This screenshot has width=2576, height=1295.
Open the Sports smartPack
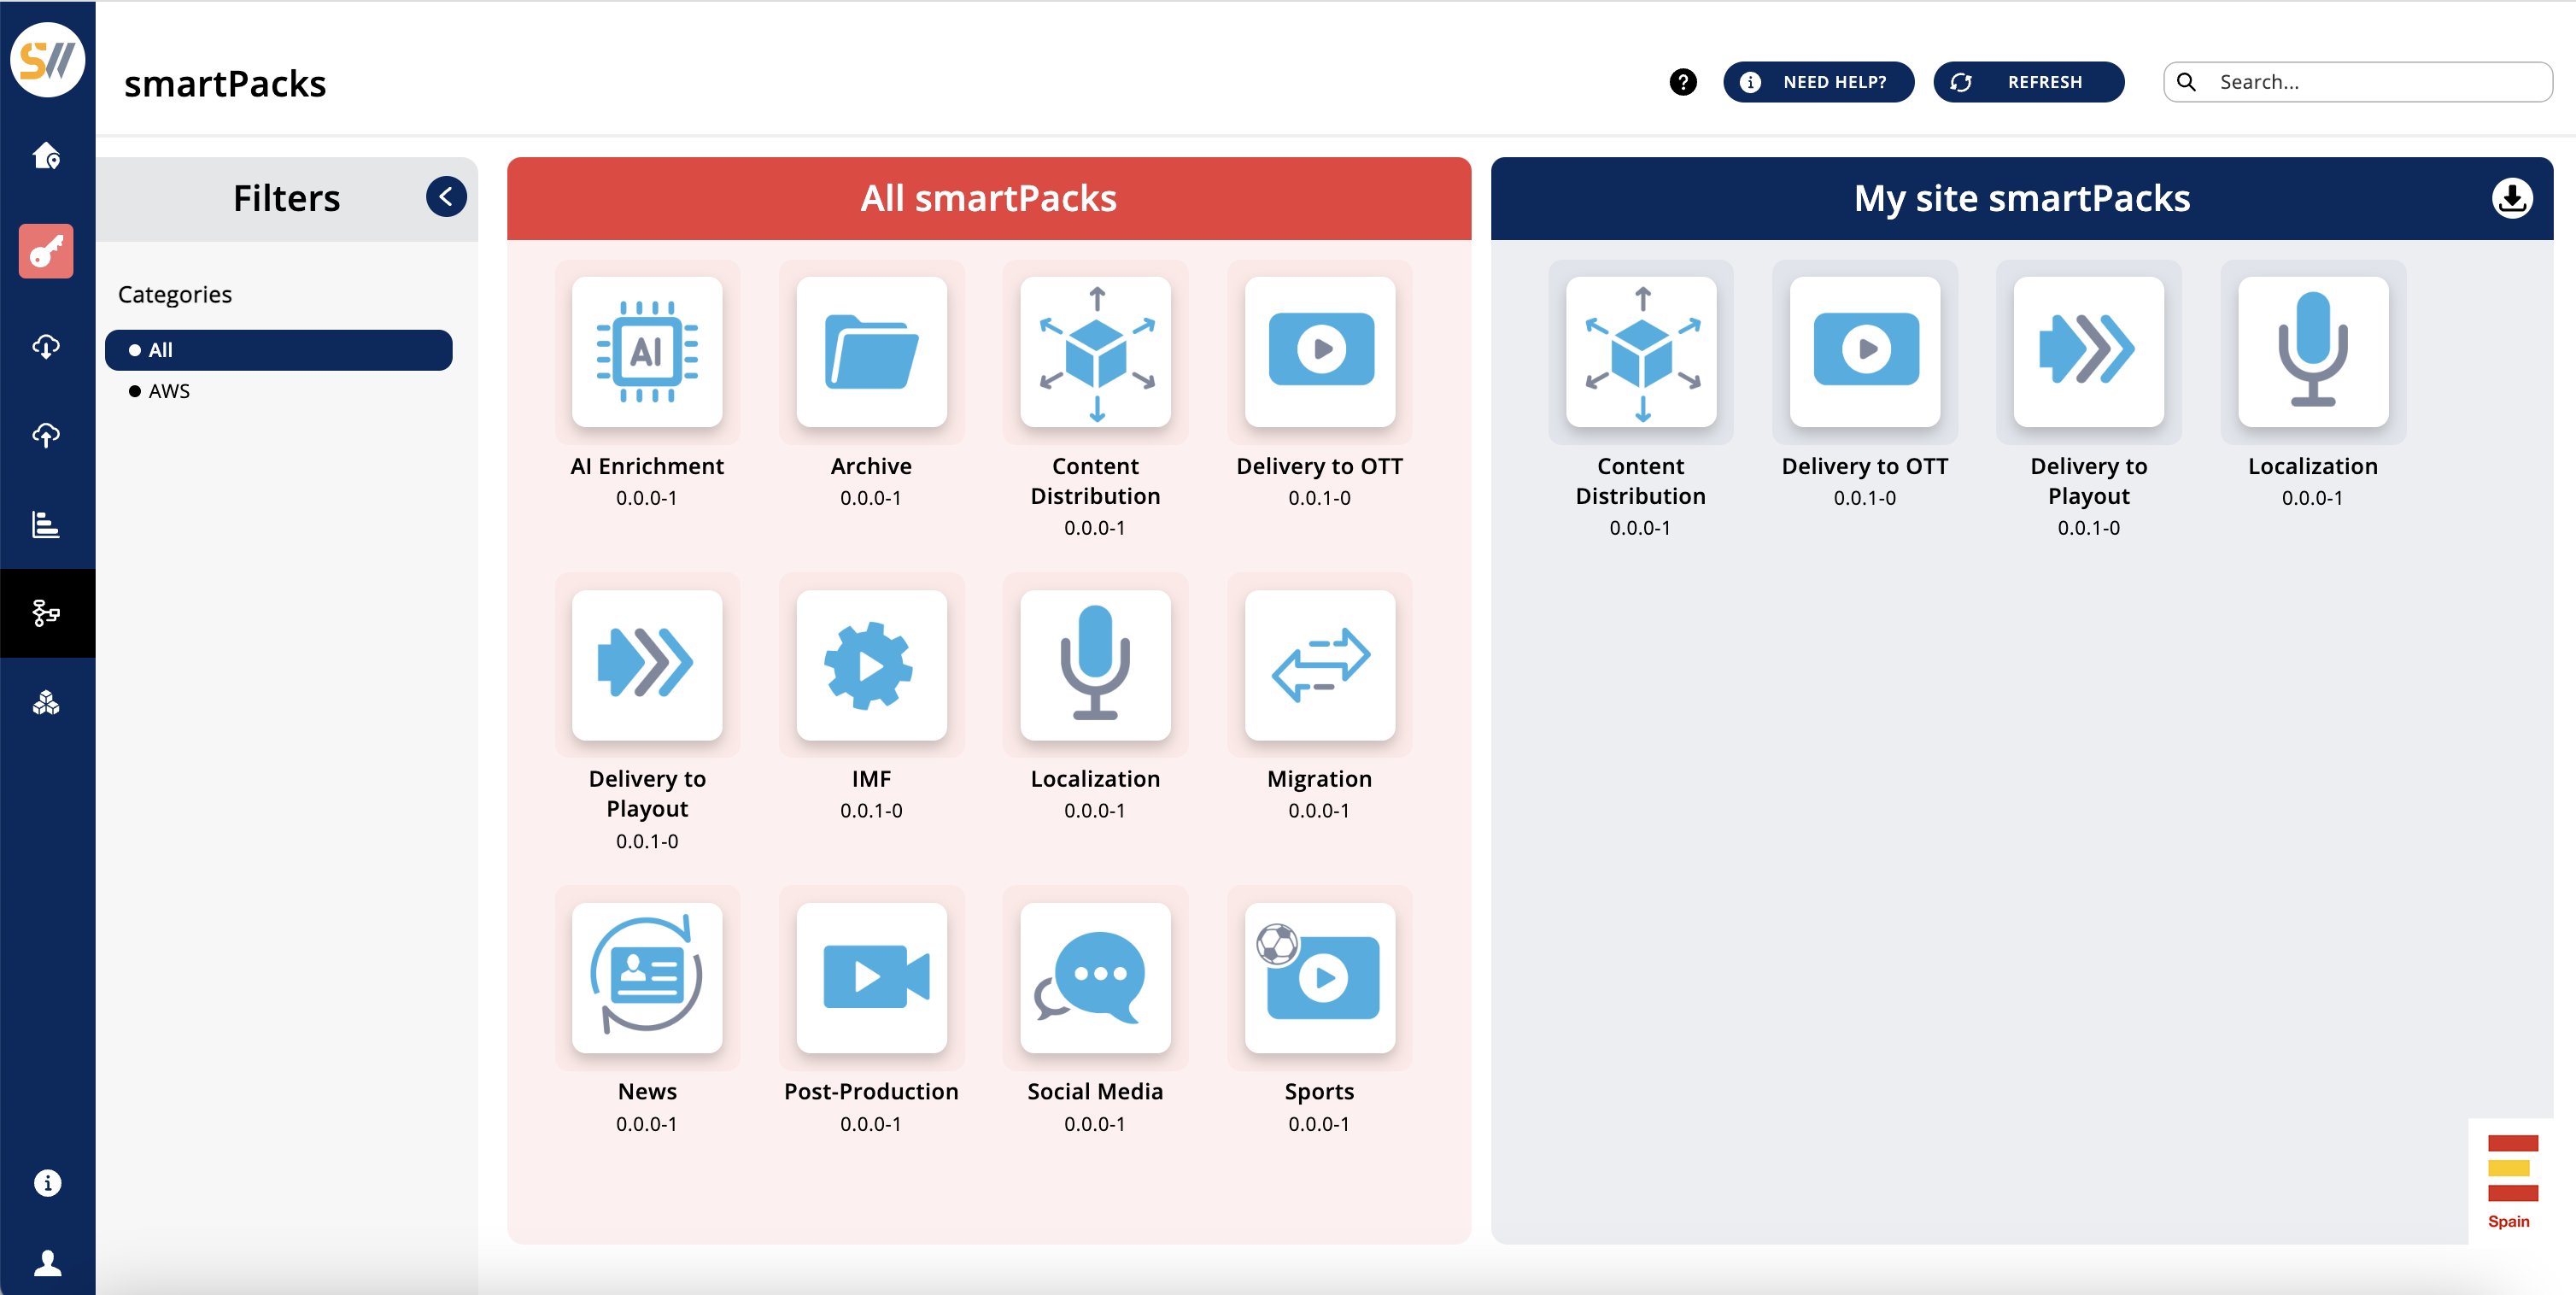[x=1319, y=979]
